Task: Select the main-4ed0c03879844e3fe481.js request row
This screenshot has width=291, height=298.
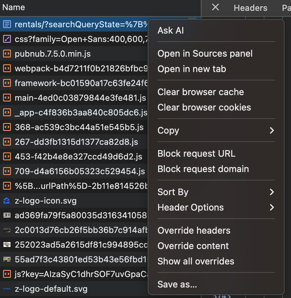Action: (80, 98)
